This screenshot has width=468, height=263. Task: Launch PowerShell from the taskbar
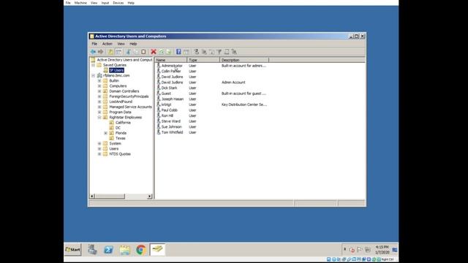108,250
